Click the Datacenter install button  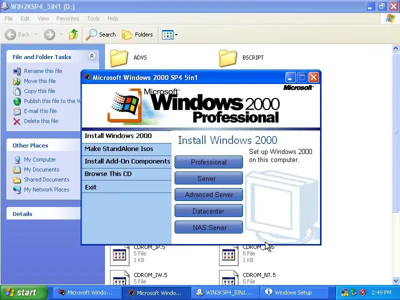pyautogui.click(x=208, y=211)
